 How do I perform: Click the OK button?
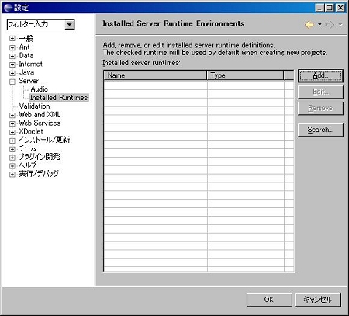[269, 300]
